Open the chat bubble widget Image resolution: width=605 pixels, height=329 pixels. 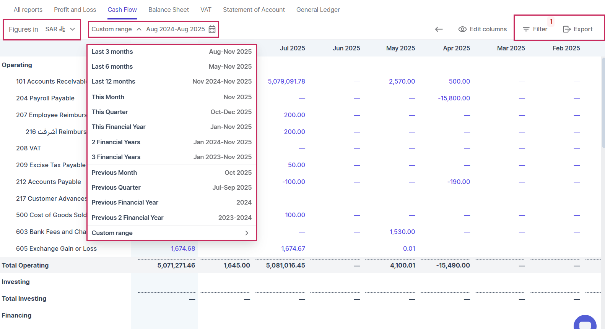[x=585, y=324]
